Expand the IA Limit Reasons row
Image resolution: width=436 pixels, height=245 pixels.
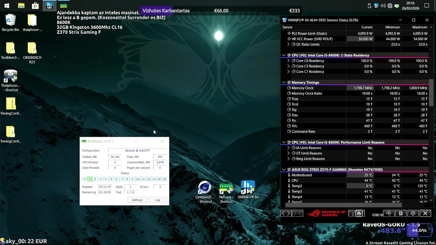tap(289, 148)
